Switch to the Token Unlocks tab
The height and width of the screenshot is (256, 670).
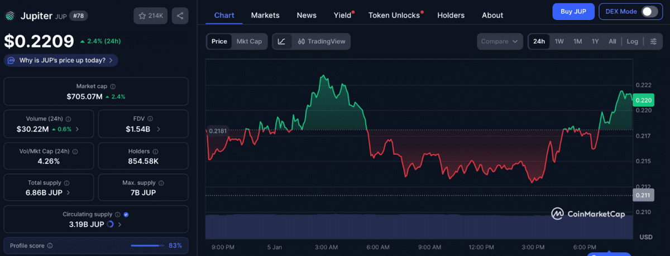tap(394, 15)
